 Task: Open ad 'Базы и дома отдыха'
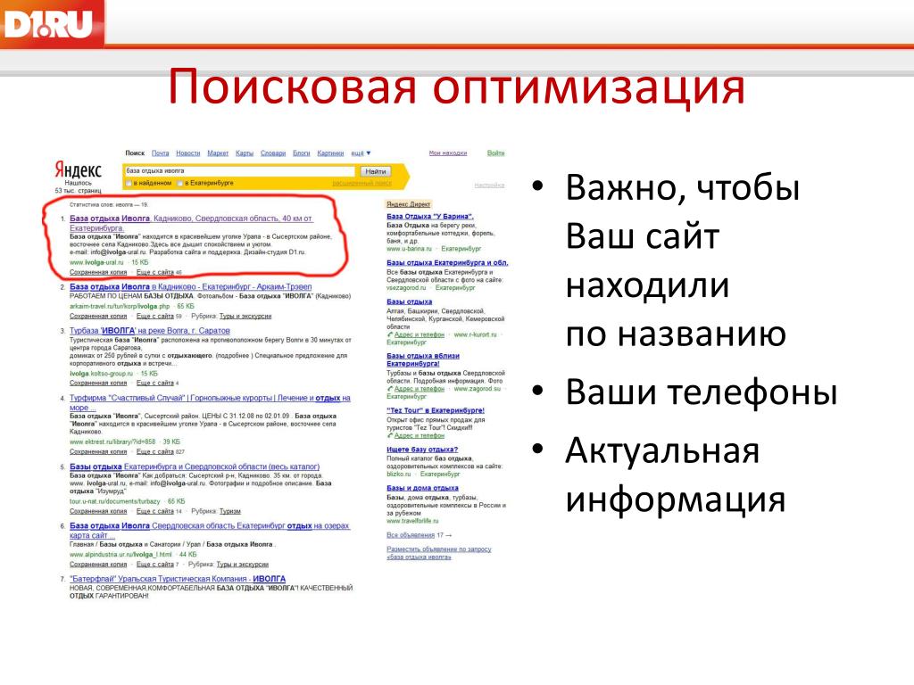coord(422,488)
